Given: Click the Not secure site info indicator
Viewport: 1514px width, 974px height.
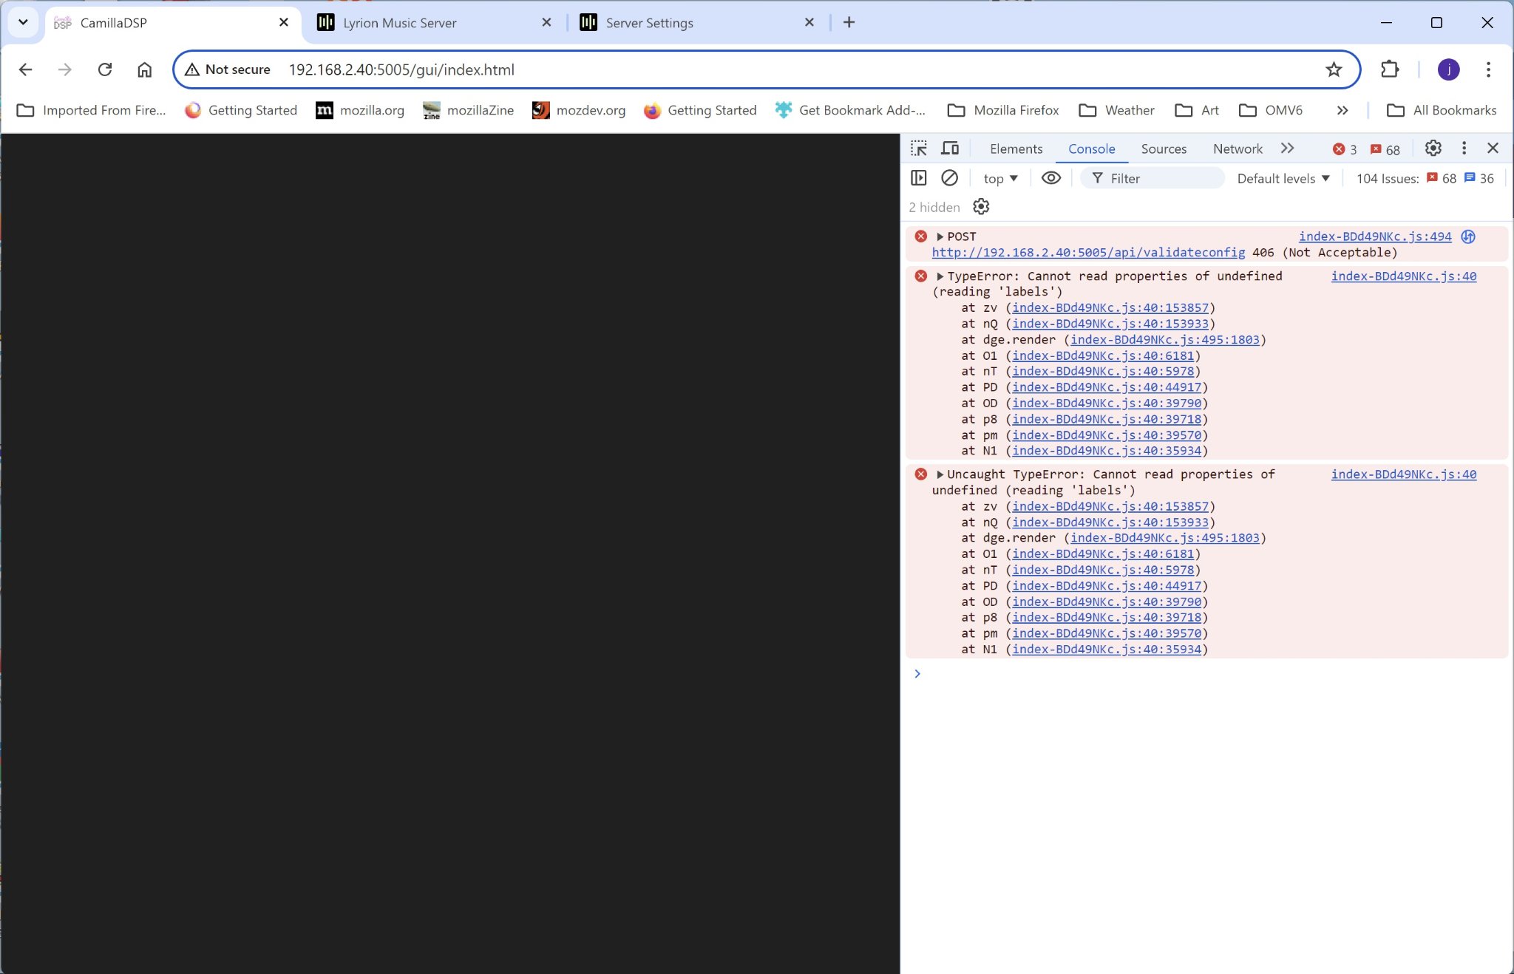Looking at the screenshot, I should (228, 69).
